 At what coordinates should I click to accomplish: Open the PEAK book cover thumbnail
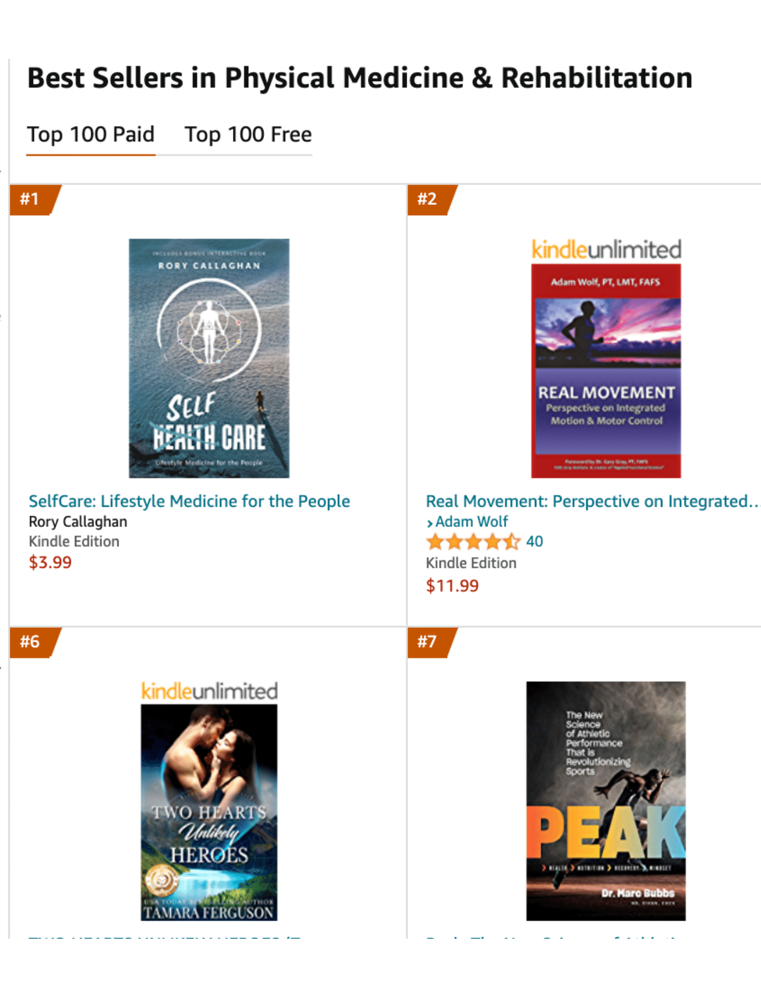pyautogui.click(x=606, y=801)
